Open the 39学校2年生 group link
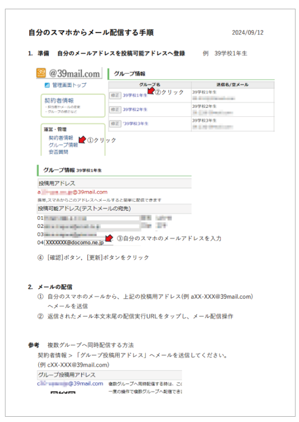 [x=135, y=109]
